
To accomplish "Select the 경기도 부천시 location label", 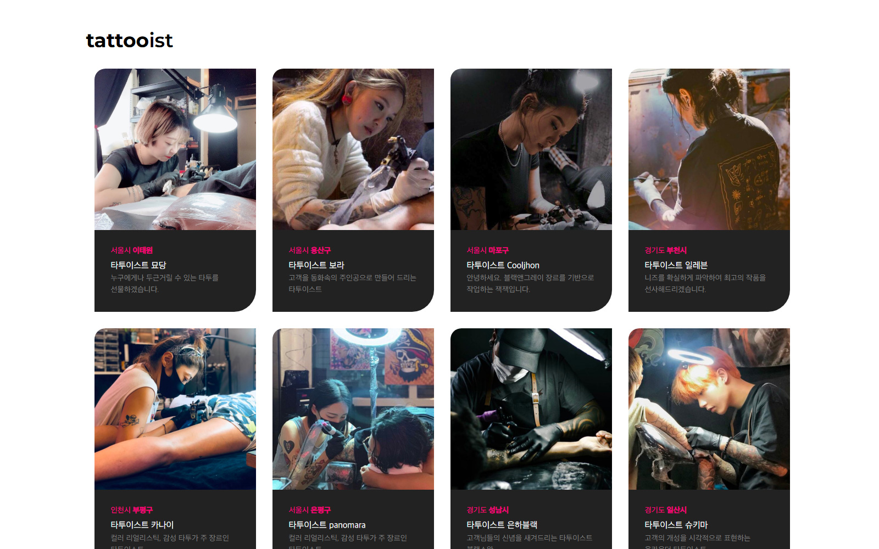I will click(666, 250).
